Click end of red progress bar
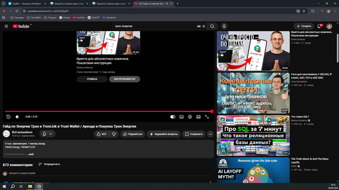Screen dimensions: 339x190 point(211,111)
